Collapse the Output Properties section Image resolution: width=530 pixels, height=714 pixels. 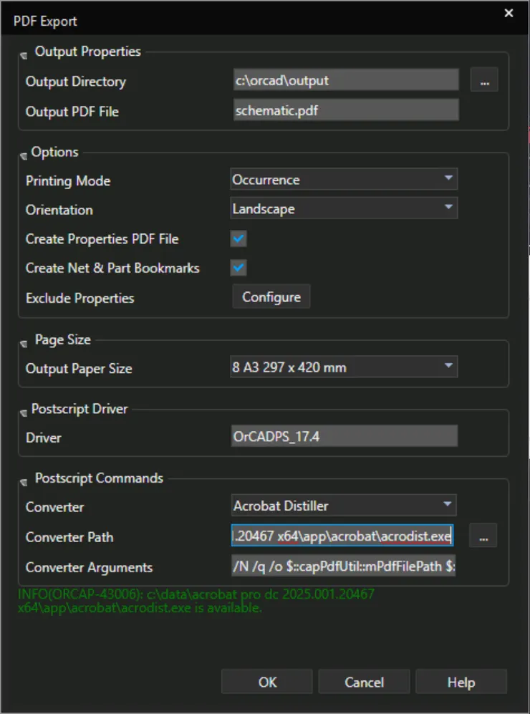coord(24,56)
